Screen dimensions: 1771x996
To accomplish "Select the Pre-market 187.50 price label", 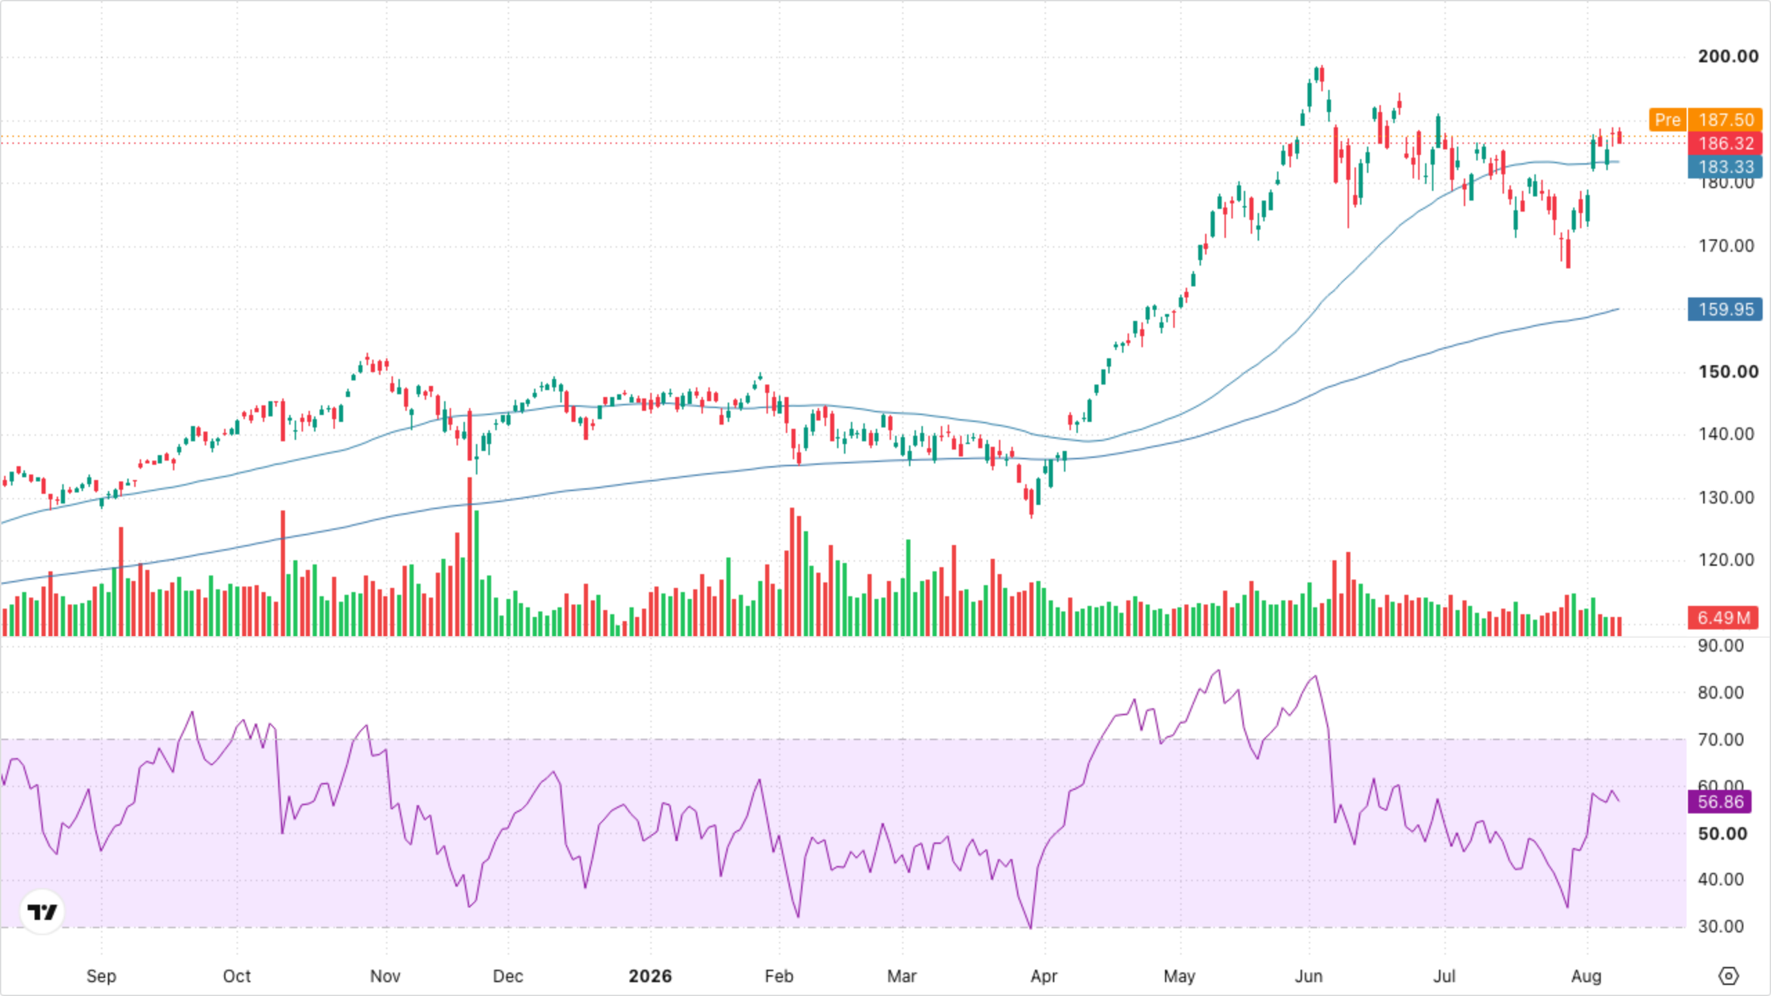I will (1706, 120).
